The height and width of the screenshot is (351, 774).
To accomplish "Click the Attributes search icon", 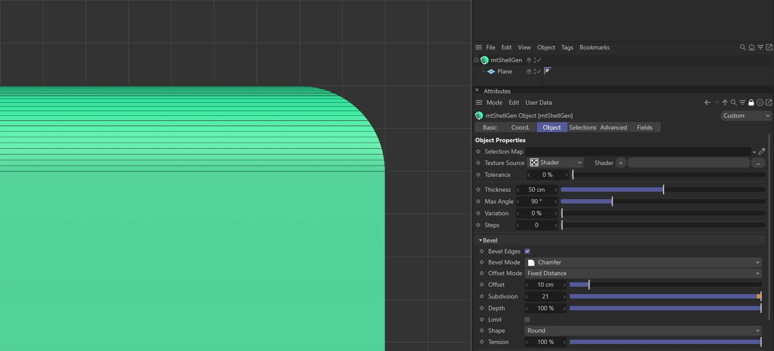I will coord(734,102).
